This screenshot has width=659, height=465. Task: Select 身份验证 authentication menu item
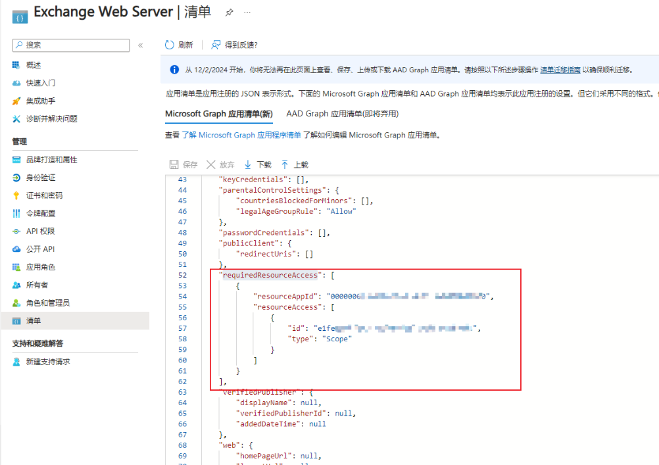tap(40, 178)
